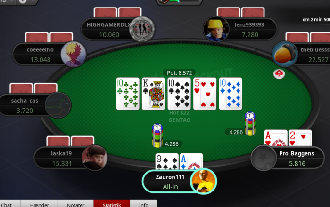The width and height of the screenshot is (330, 207).
Task: Click thebluesss acorn avatar
Action: [285, 54]
